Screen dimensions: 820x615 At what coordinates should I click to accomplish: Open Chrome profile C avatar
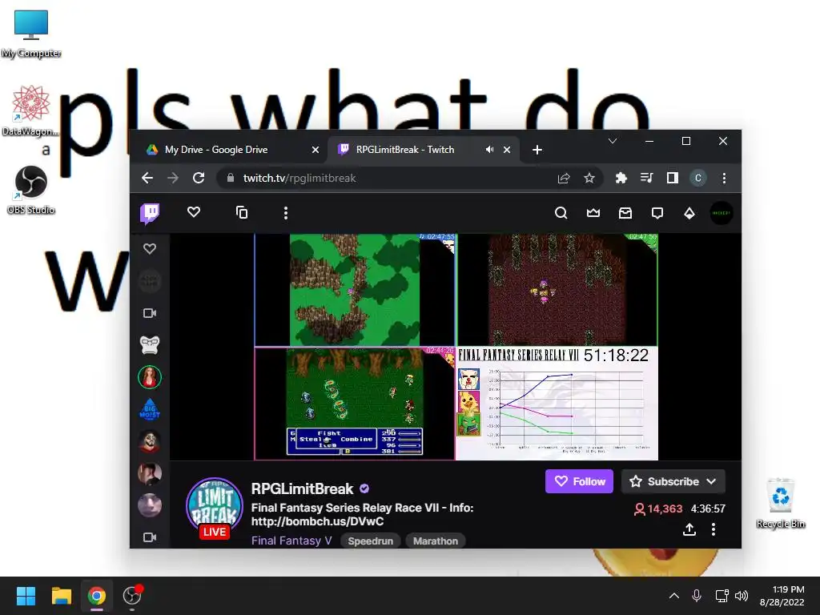pos(698,179)
